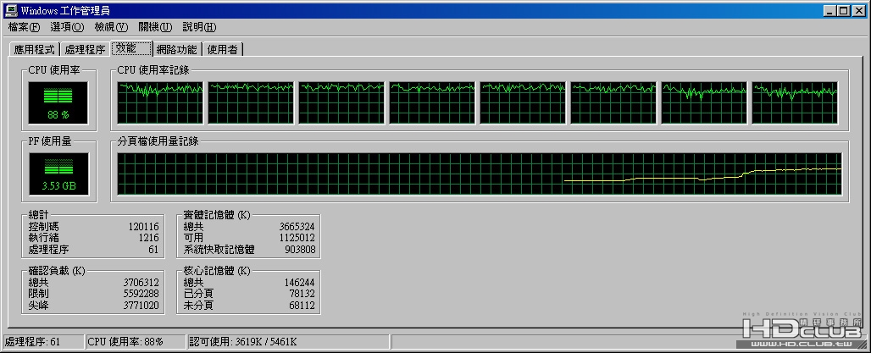The width and height of the screenshot is (871, 353).
Task: Click the 分頁檔使用量記錄 graph
Action: tap(480, 174)
